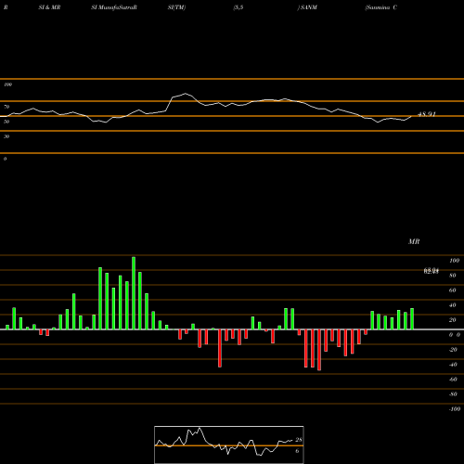Click the 40 label on MR axis

tap(453, 305)
